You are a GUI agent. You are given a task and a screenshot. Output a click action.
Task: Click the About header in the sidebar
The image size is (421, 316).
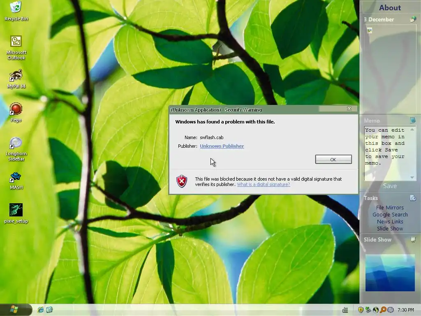coord(390,7)
